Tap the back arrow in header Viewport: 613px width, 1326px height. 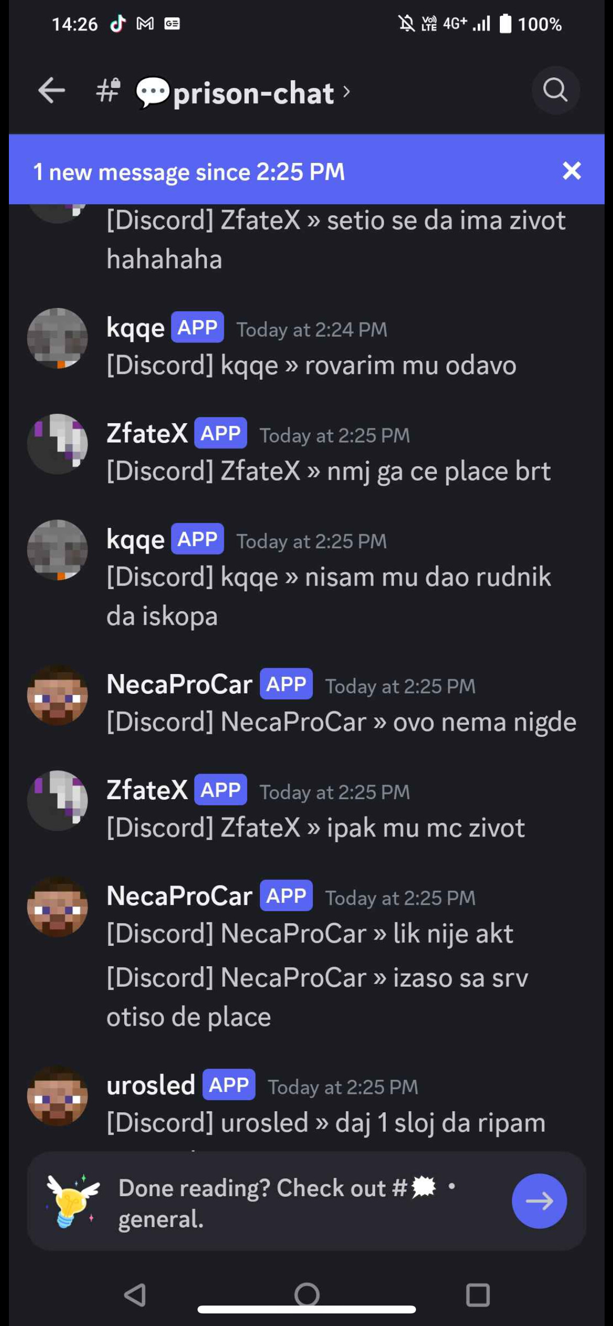51,91
